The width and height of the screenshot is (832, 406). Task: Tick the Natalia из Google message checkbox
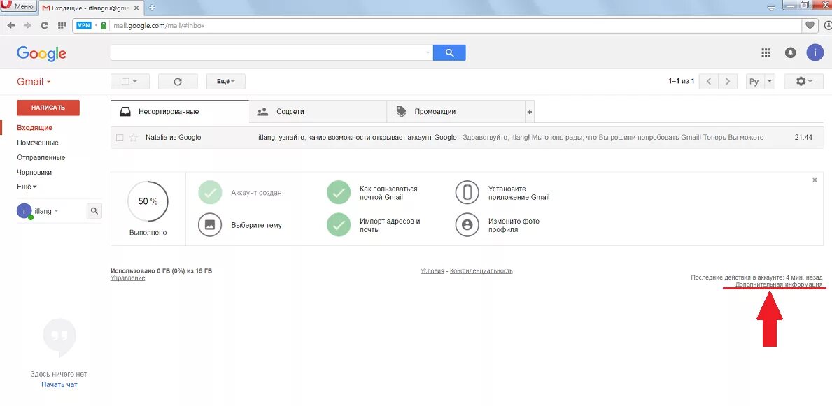pos(120,138)
